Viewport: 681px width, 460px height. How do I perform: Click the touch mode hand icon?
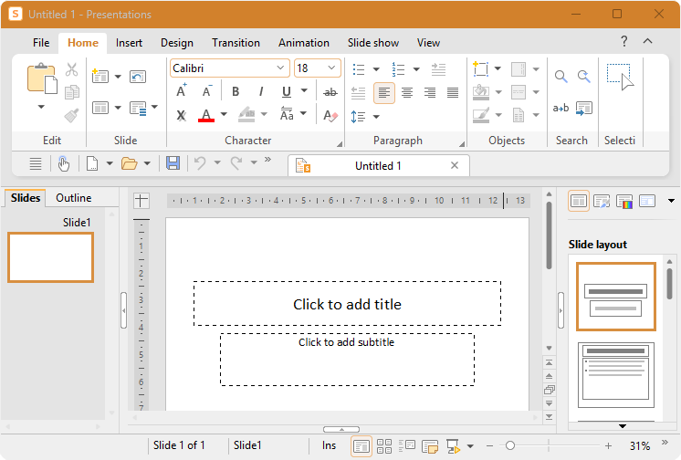click(63, 163)
